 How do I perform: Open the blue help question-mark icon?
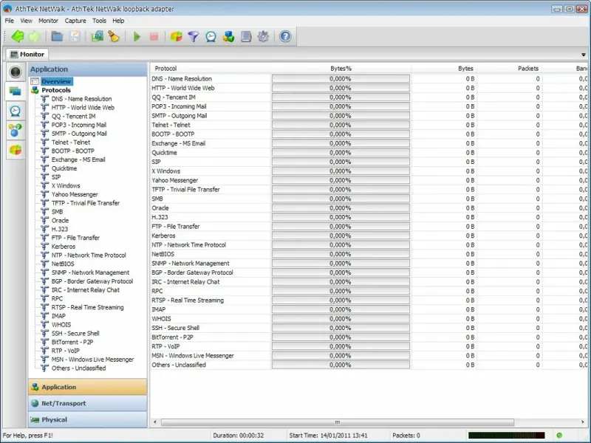coord(285,36)
